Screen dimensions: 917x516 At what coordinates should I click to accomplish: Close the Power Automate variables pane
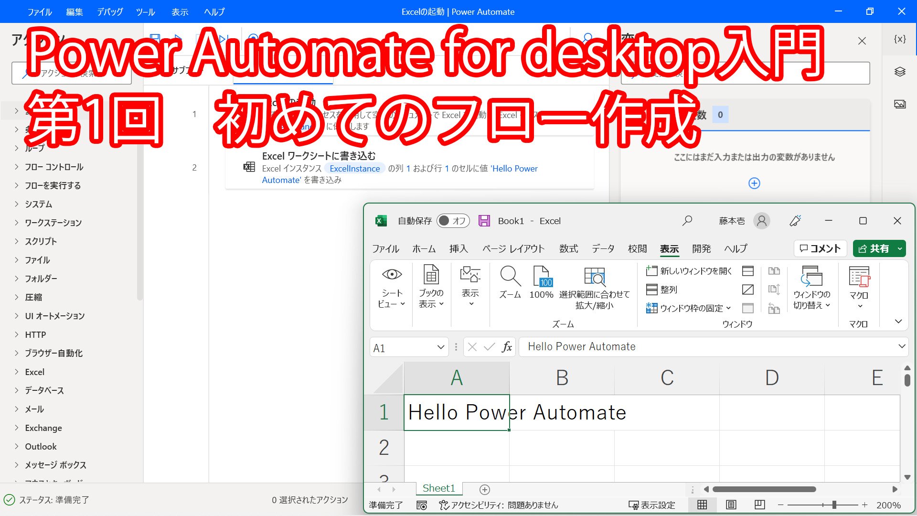(x=862, y=41)
